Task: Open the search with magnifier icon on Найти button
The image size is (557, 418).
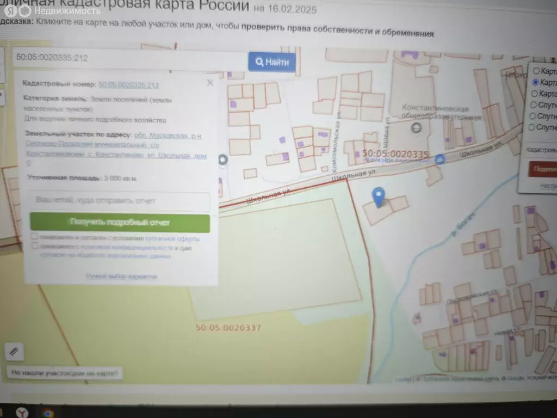Action: coord(259,62)
